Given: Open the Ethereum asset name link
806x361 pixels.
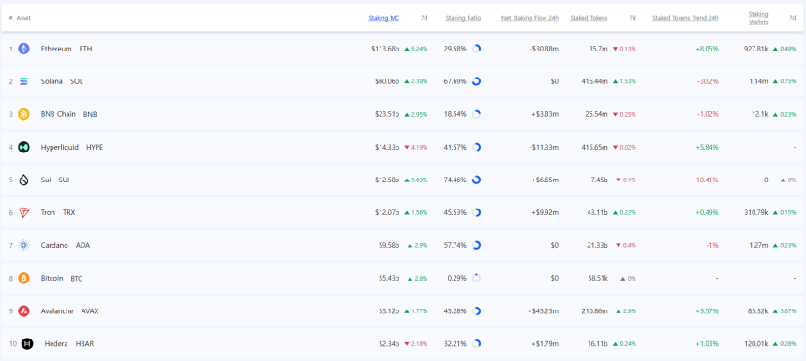Looking at the screenshot, I should coord(56,49).
